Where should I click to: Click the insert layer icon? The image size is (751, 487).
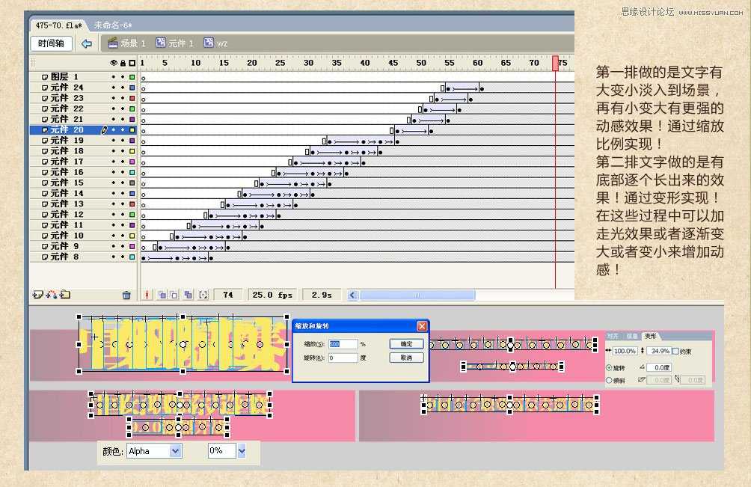click(37, 295)
